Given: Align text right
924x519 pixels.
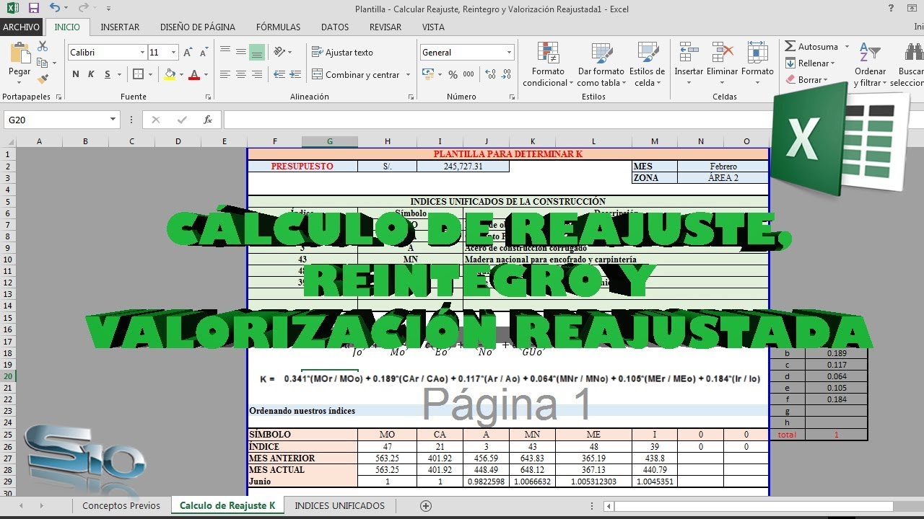Looking at the screenshot, I should click(256, 74).
